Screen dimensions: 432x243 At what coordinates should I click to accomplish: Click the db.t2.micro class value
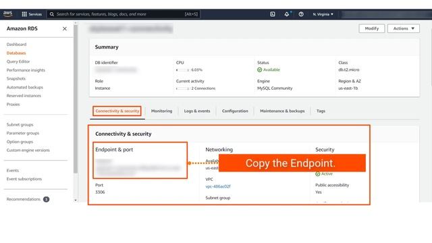pos(349,70)
